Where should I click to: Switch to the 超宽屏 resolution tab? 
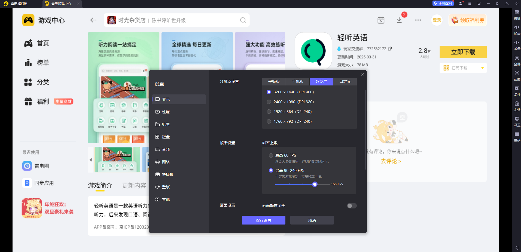(321, 82)
